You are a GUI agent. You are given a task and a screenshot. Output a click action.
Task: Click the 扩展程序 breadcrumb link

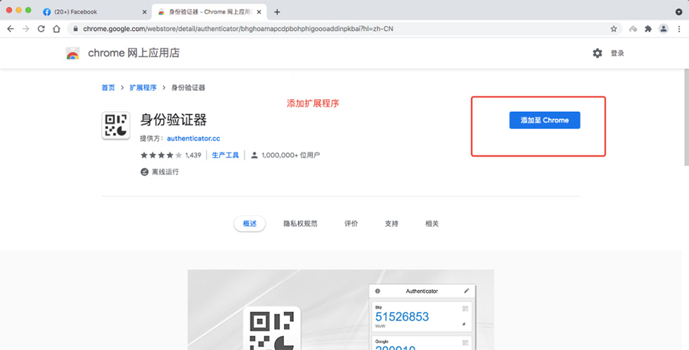pos(143,88)
